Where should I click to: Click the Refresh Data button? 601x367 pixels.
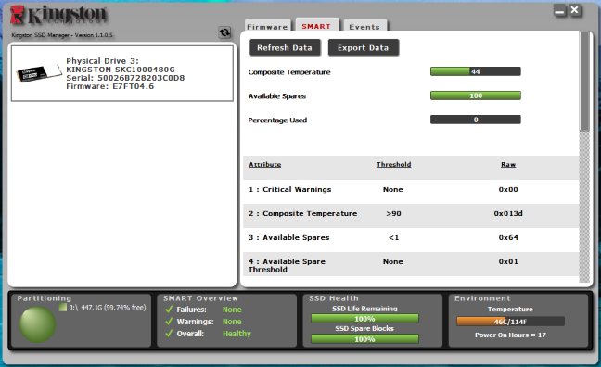285,47
